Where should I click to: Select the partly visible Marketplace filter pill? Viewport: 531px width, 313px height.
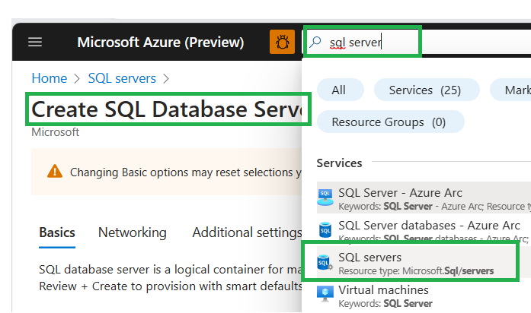[x=510, y=90]
